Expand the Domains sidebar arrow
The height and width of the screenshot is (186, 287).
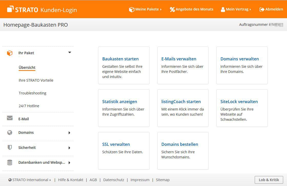click(x=69, y=133)
